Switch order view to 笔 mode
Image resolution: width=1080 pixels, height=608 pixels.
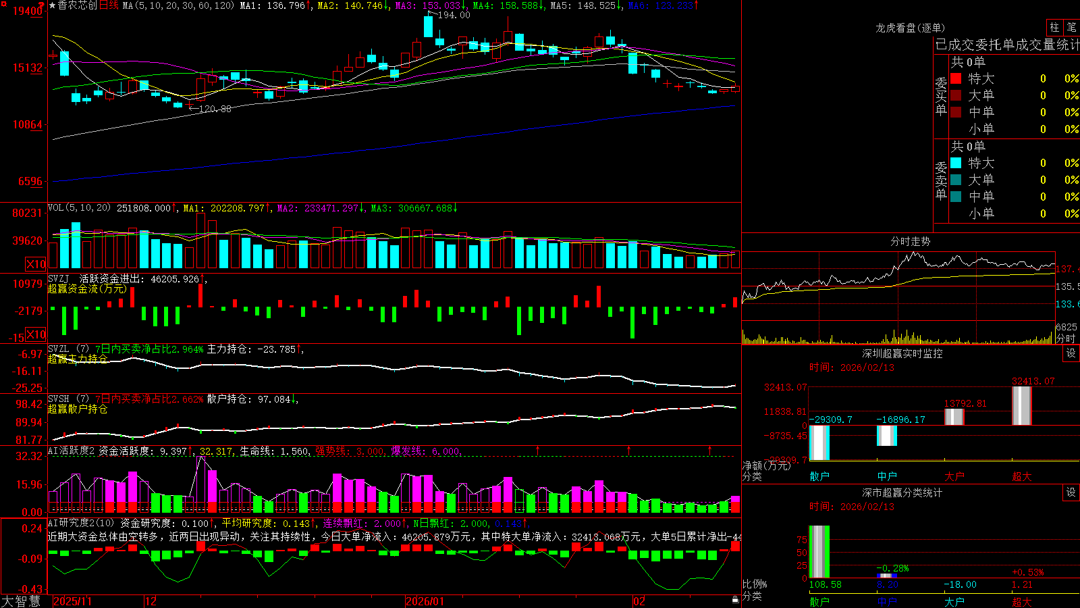[x=1072, y=27]
